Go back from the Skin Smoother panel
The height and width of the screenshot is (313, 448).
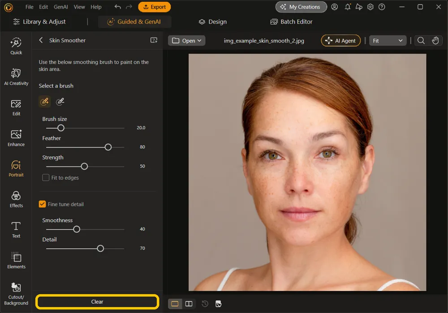pos(41,40)
